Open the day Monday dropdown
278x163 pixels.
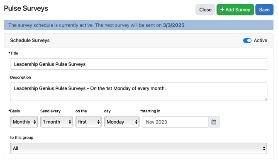tap(122, 122)
